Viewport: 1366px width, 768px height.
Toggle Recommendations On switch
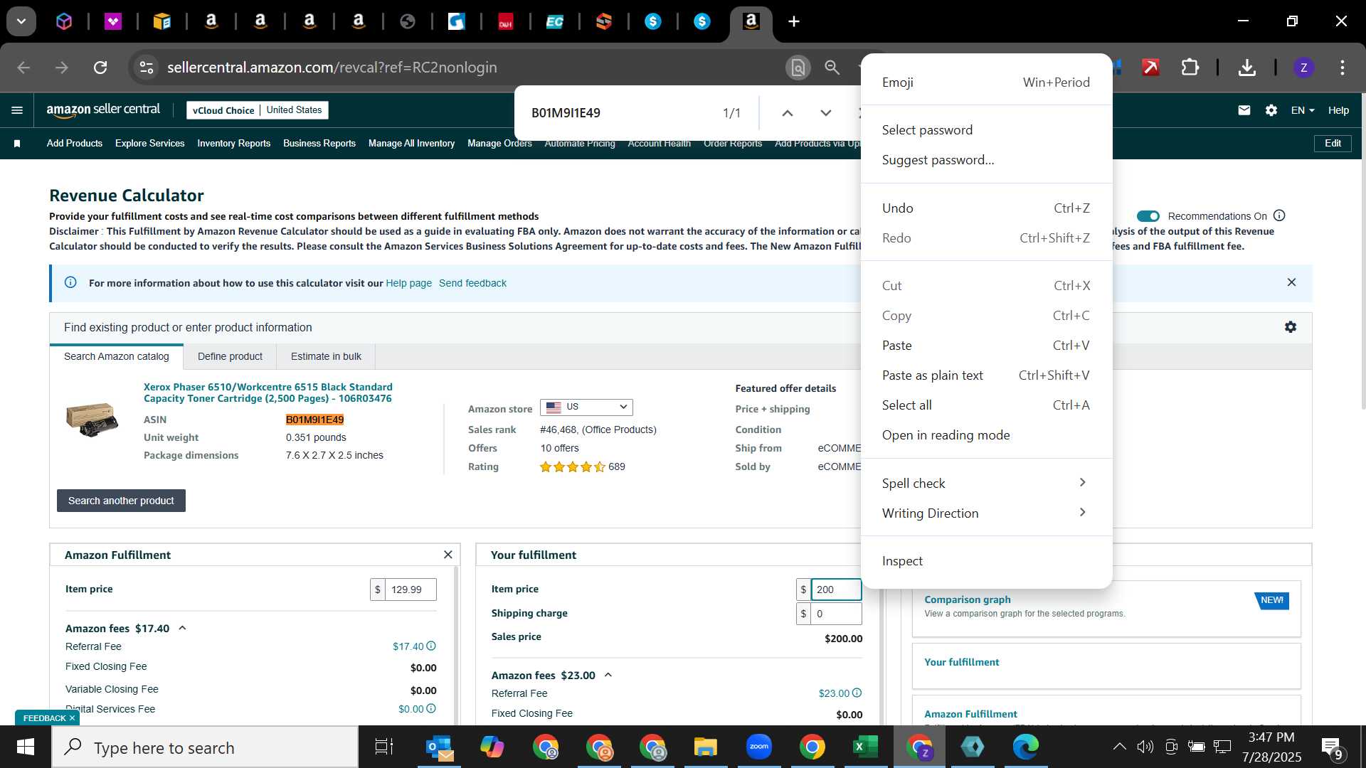1148,216
